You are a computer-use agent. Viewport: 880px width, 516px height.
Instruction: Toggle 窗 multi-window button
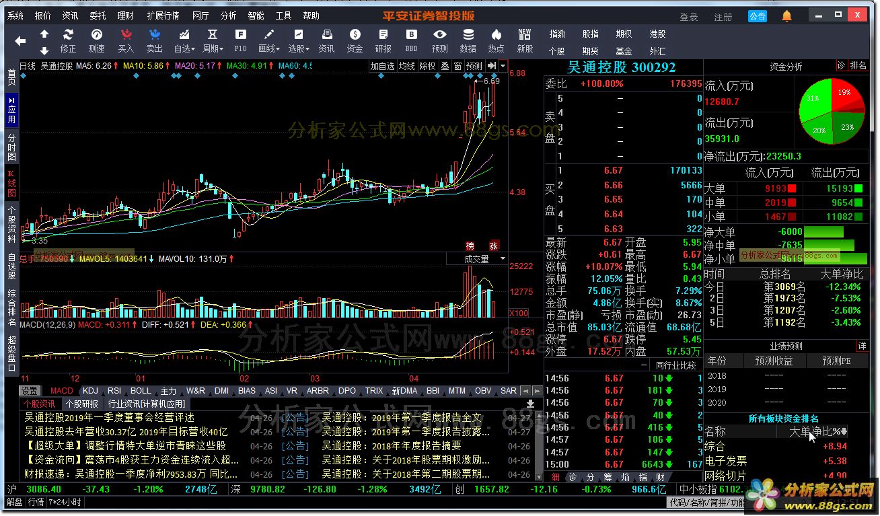point(457,66)
